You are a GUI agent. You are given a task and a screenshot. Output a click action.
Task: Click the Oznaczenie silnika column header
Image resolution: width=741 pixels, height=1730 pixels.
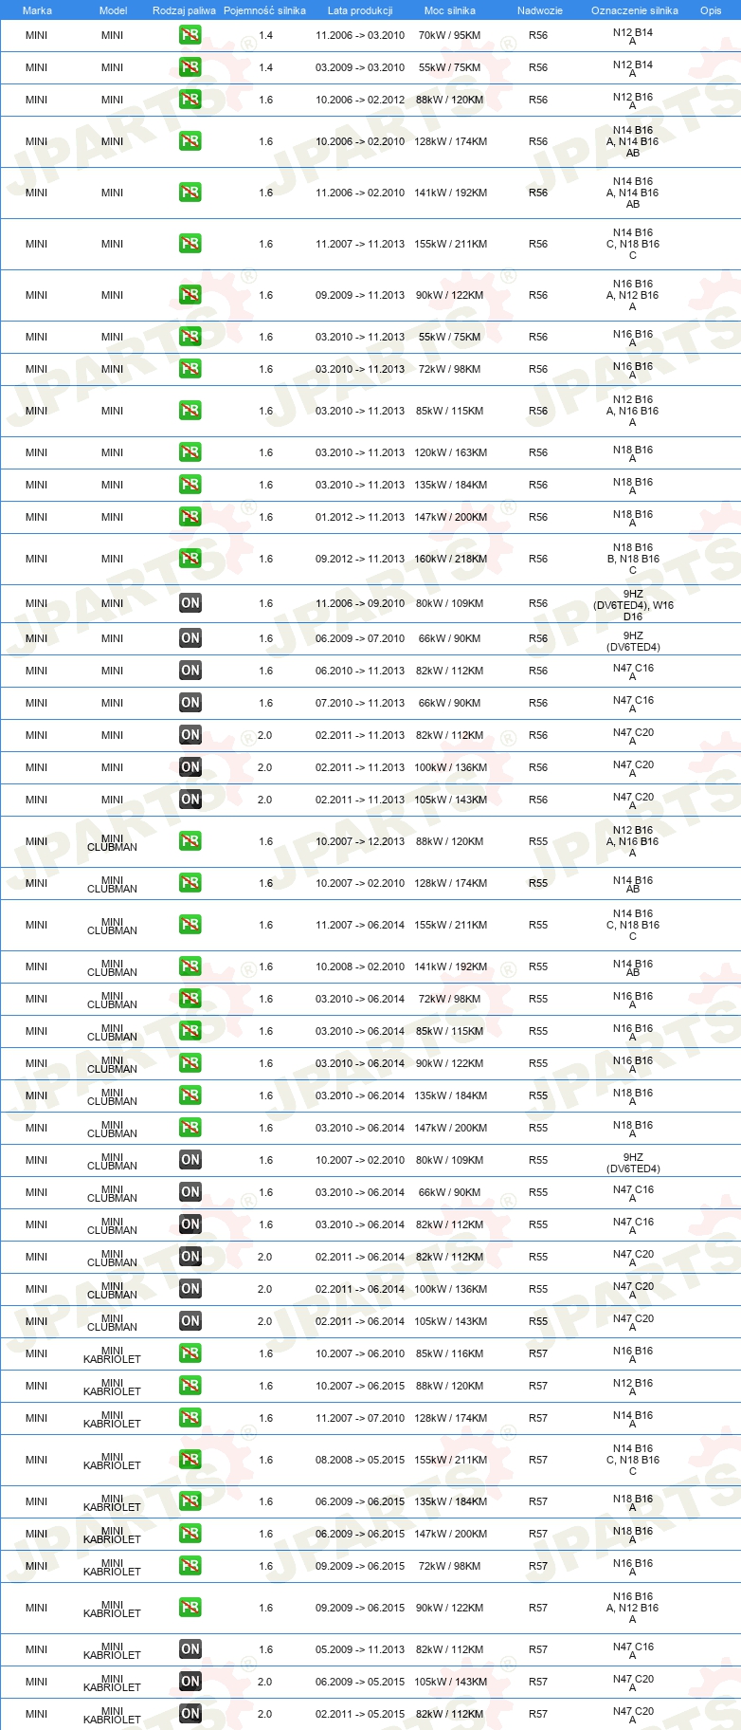[635, 10]
